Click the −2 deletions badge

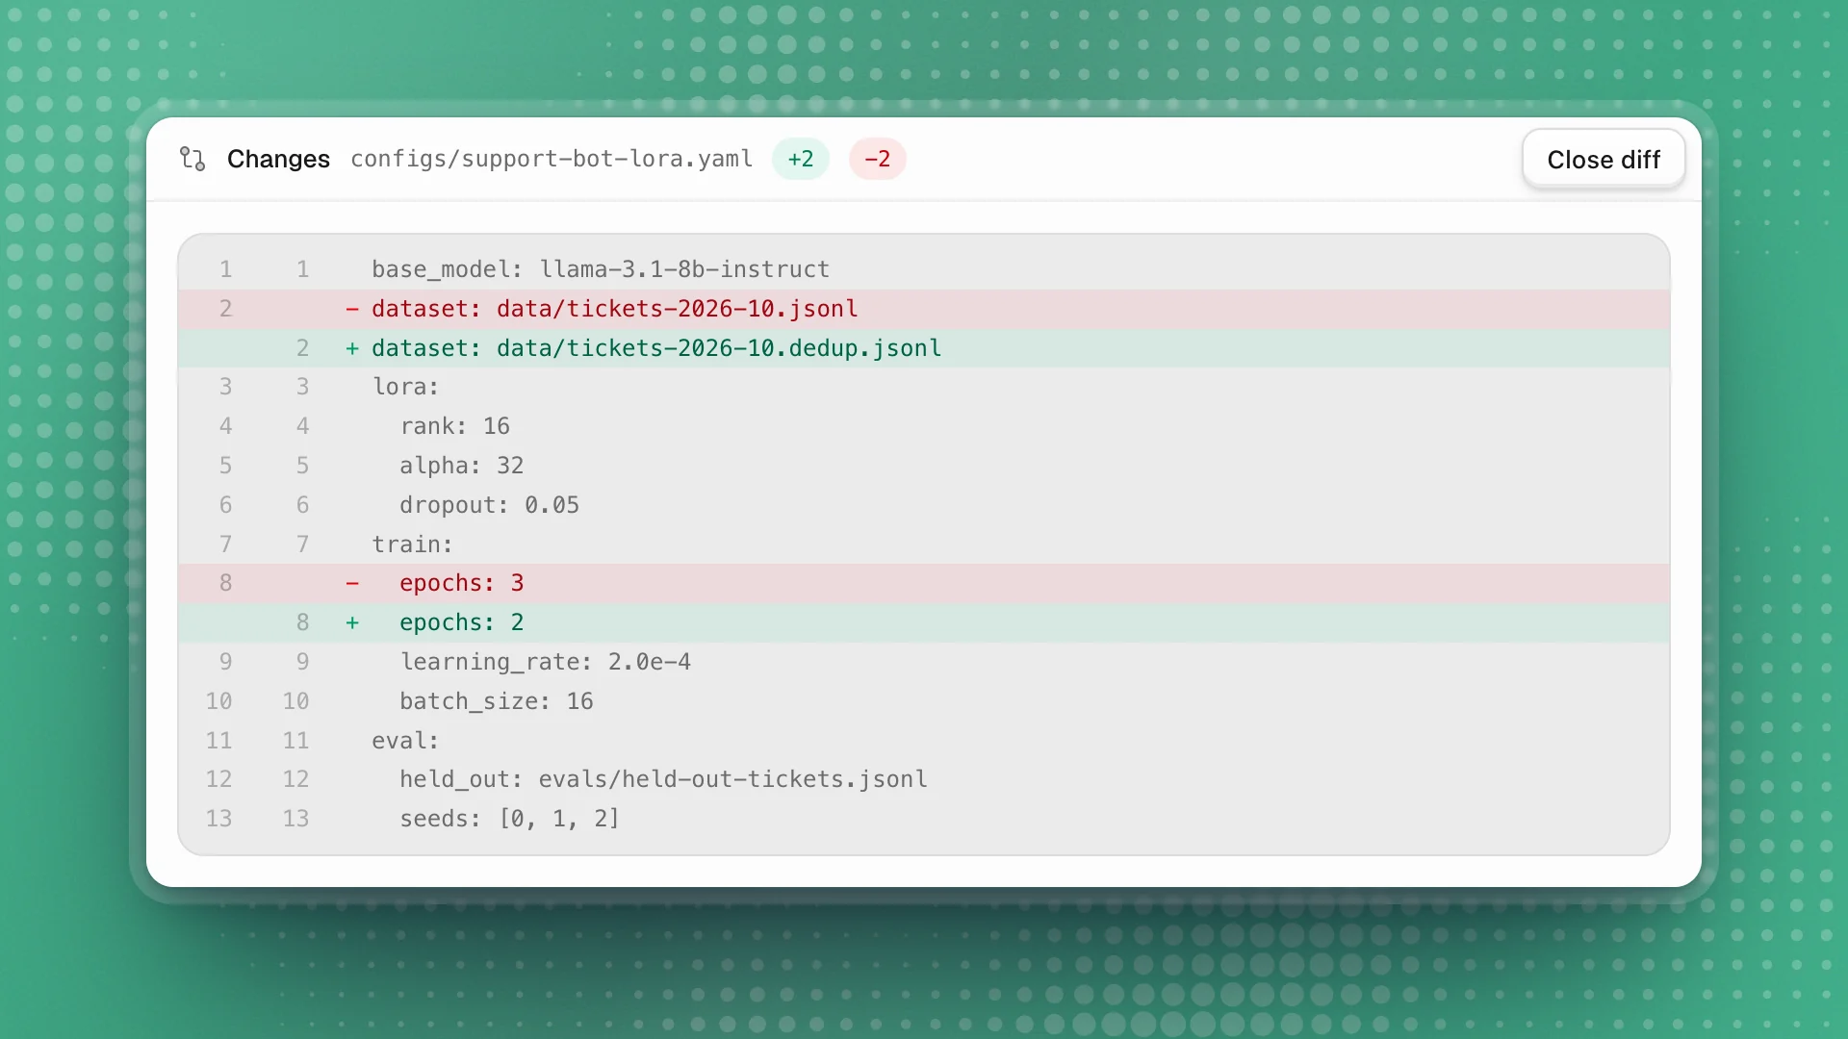(877, 159)
